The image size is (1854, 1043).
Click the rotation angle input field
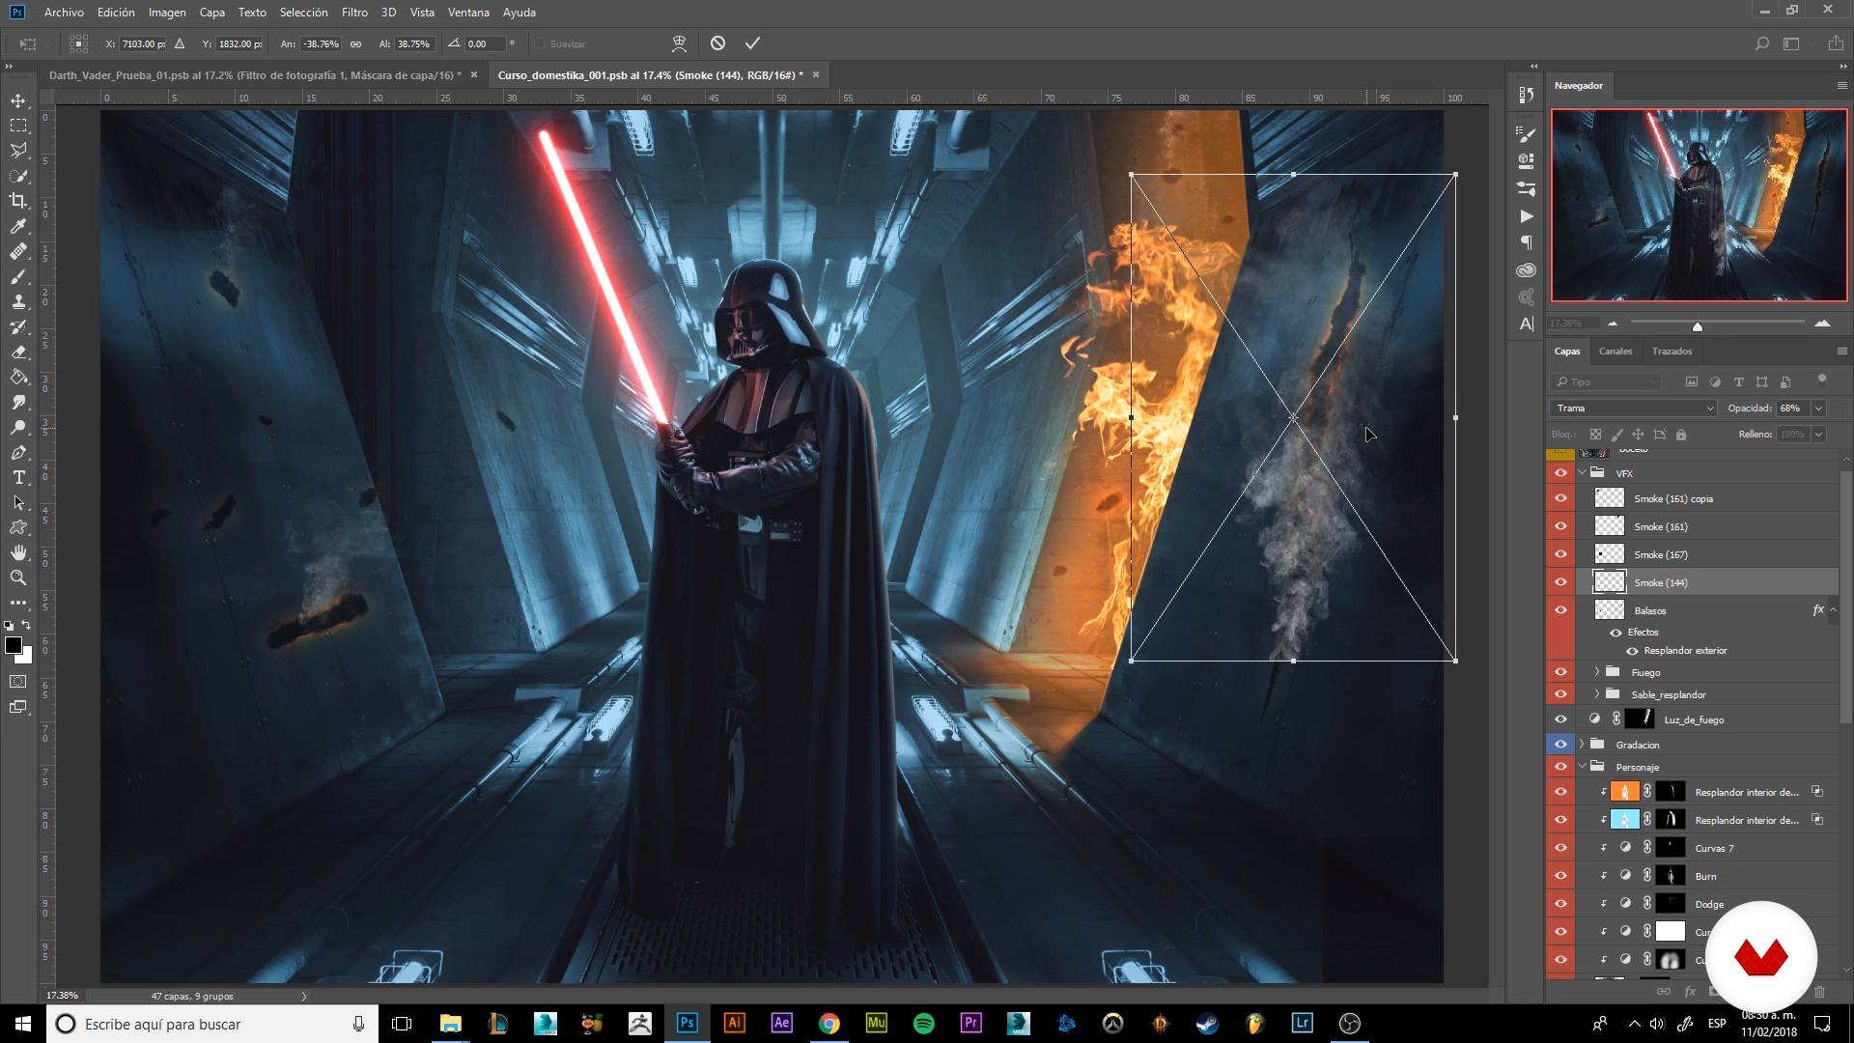pyautogui.click(x=485, y=43)
